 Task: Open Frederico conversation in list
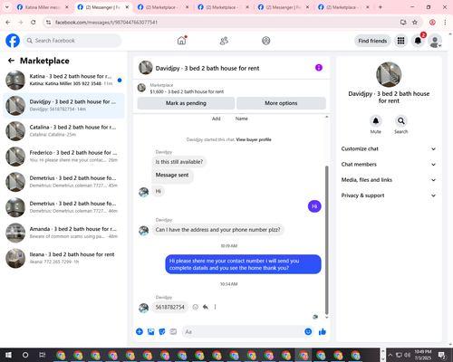pos(63,157)
